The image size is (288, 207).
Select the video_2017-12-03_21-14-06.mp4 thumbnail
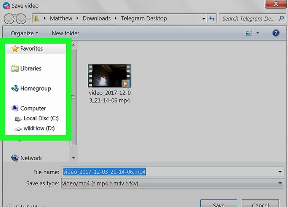tap(109, 76)
